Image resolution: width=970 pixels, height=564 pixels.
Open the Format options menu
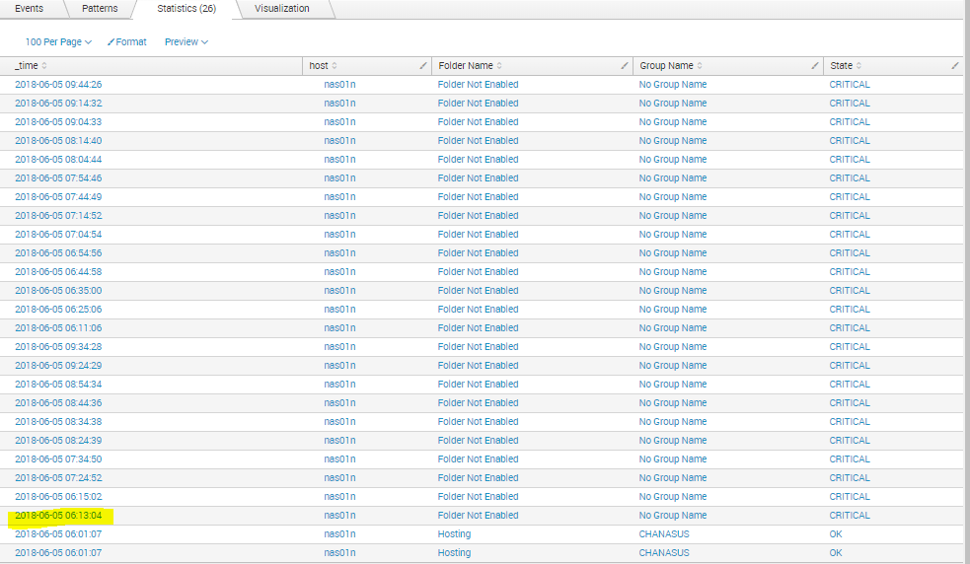127,42
